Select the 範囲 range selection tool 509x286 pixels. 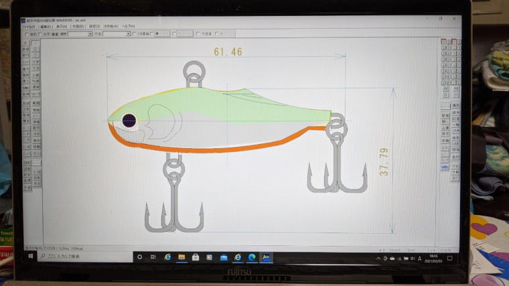(x=35, y=103)
